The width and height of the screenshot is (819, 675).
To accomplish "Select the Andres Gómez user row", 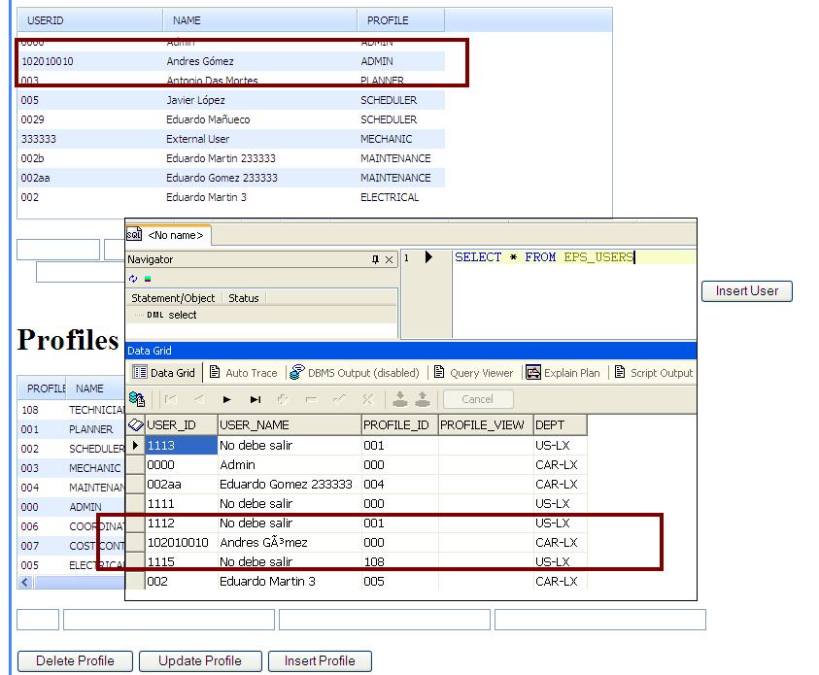I will (x=231, y=61).
